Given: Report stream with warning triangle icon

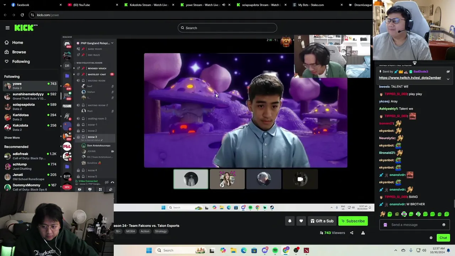Looking at the screenshot, I should pos(363,233).
